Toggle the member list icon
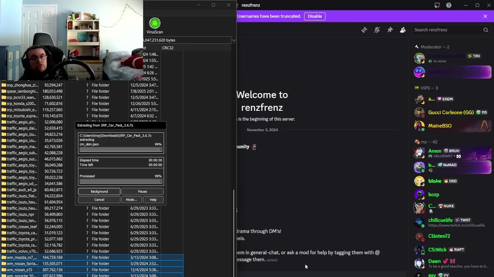This screenshot has width=494, height=277. pyautogui.click(x=403, y=30)
